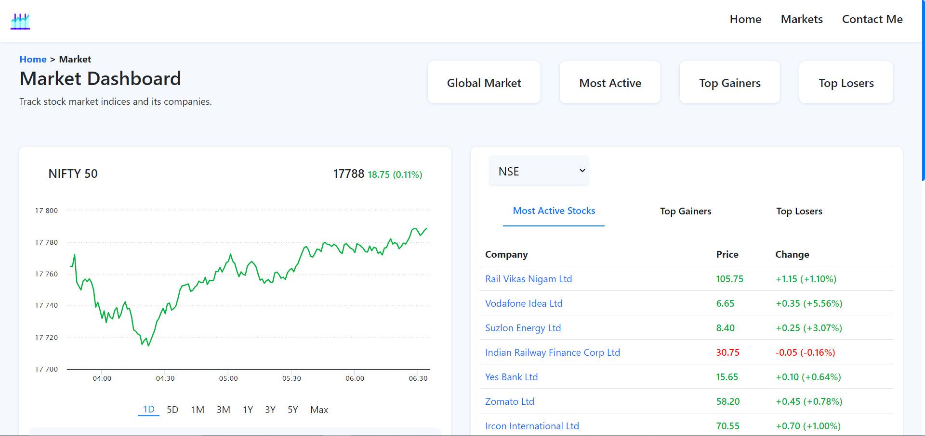Open the Markets navigation link

[x=802, y=19]
